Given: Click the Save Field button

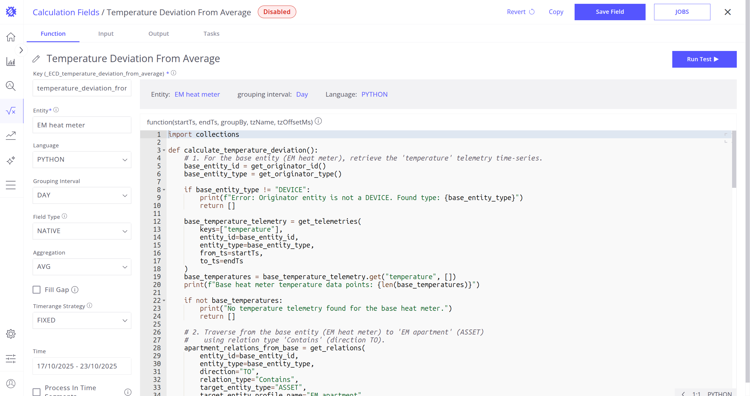Looking at the screenshot, I should tap(610, 12).
